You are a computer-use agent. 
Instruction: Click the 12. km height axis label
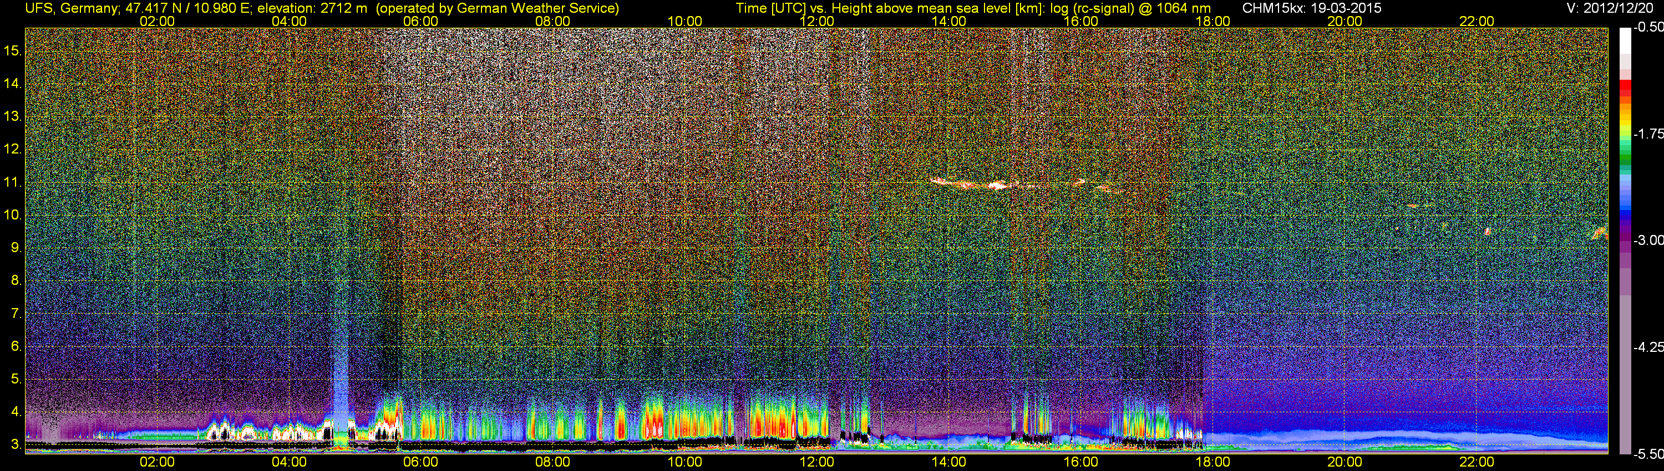click(x=12, y=149)
